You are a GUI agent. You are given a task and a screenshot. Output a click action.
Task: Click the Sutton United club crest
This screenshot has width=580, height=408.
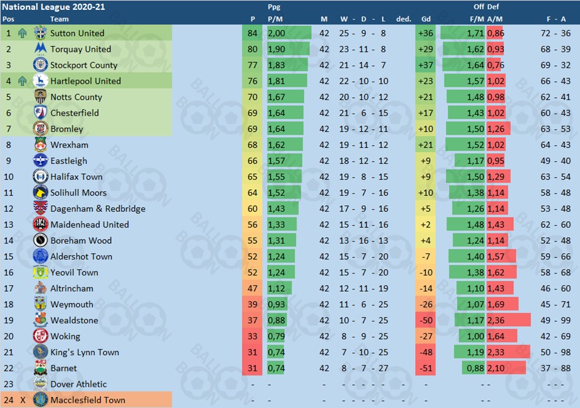pos(41,33)
